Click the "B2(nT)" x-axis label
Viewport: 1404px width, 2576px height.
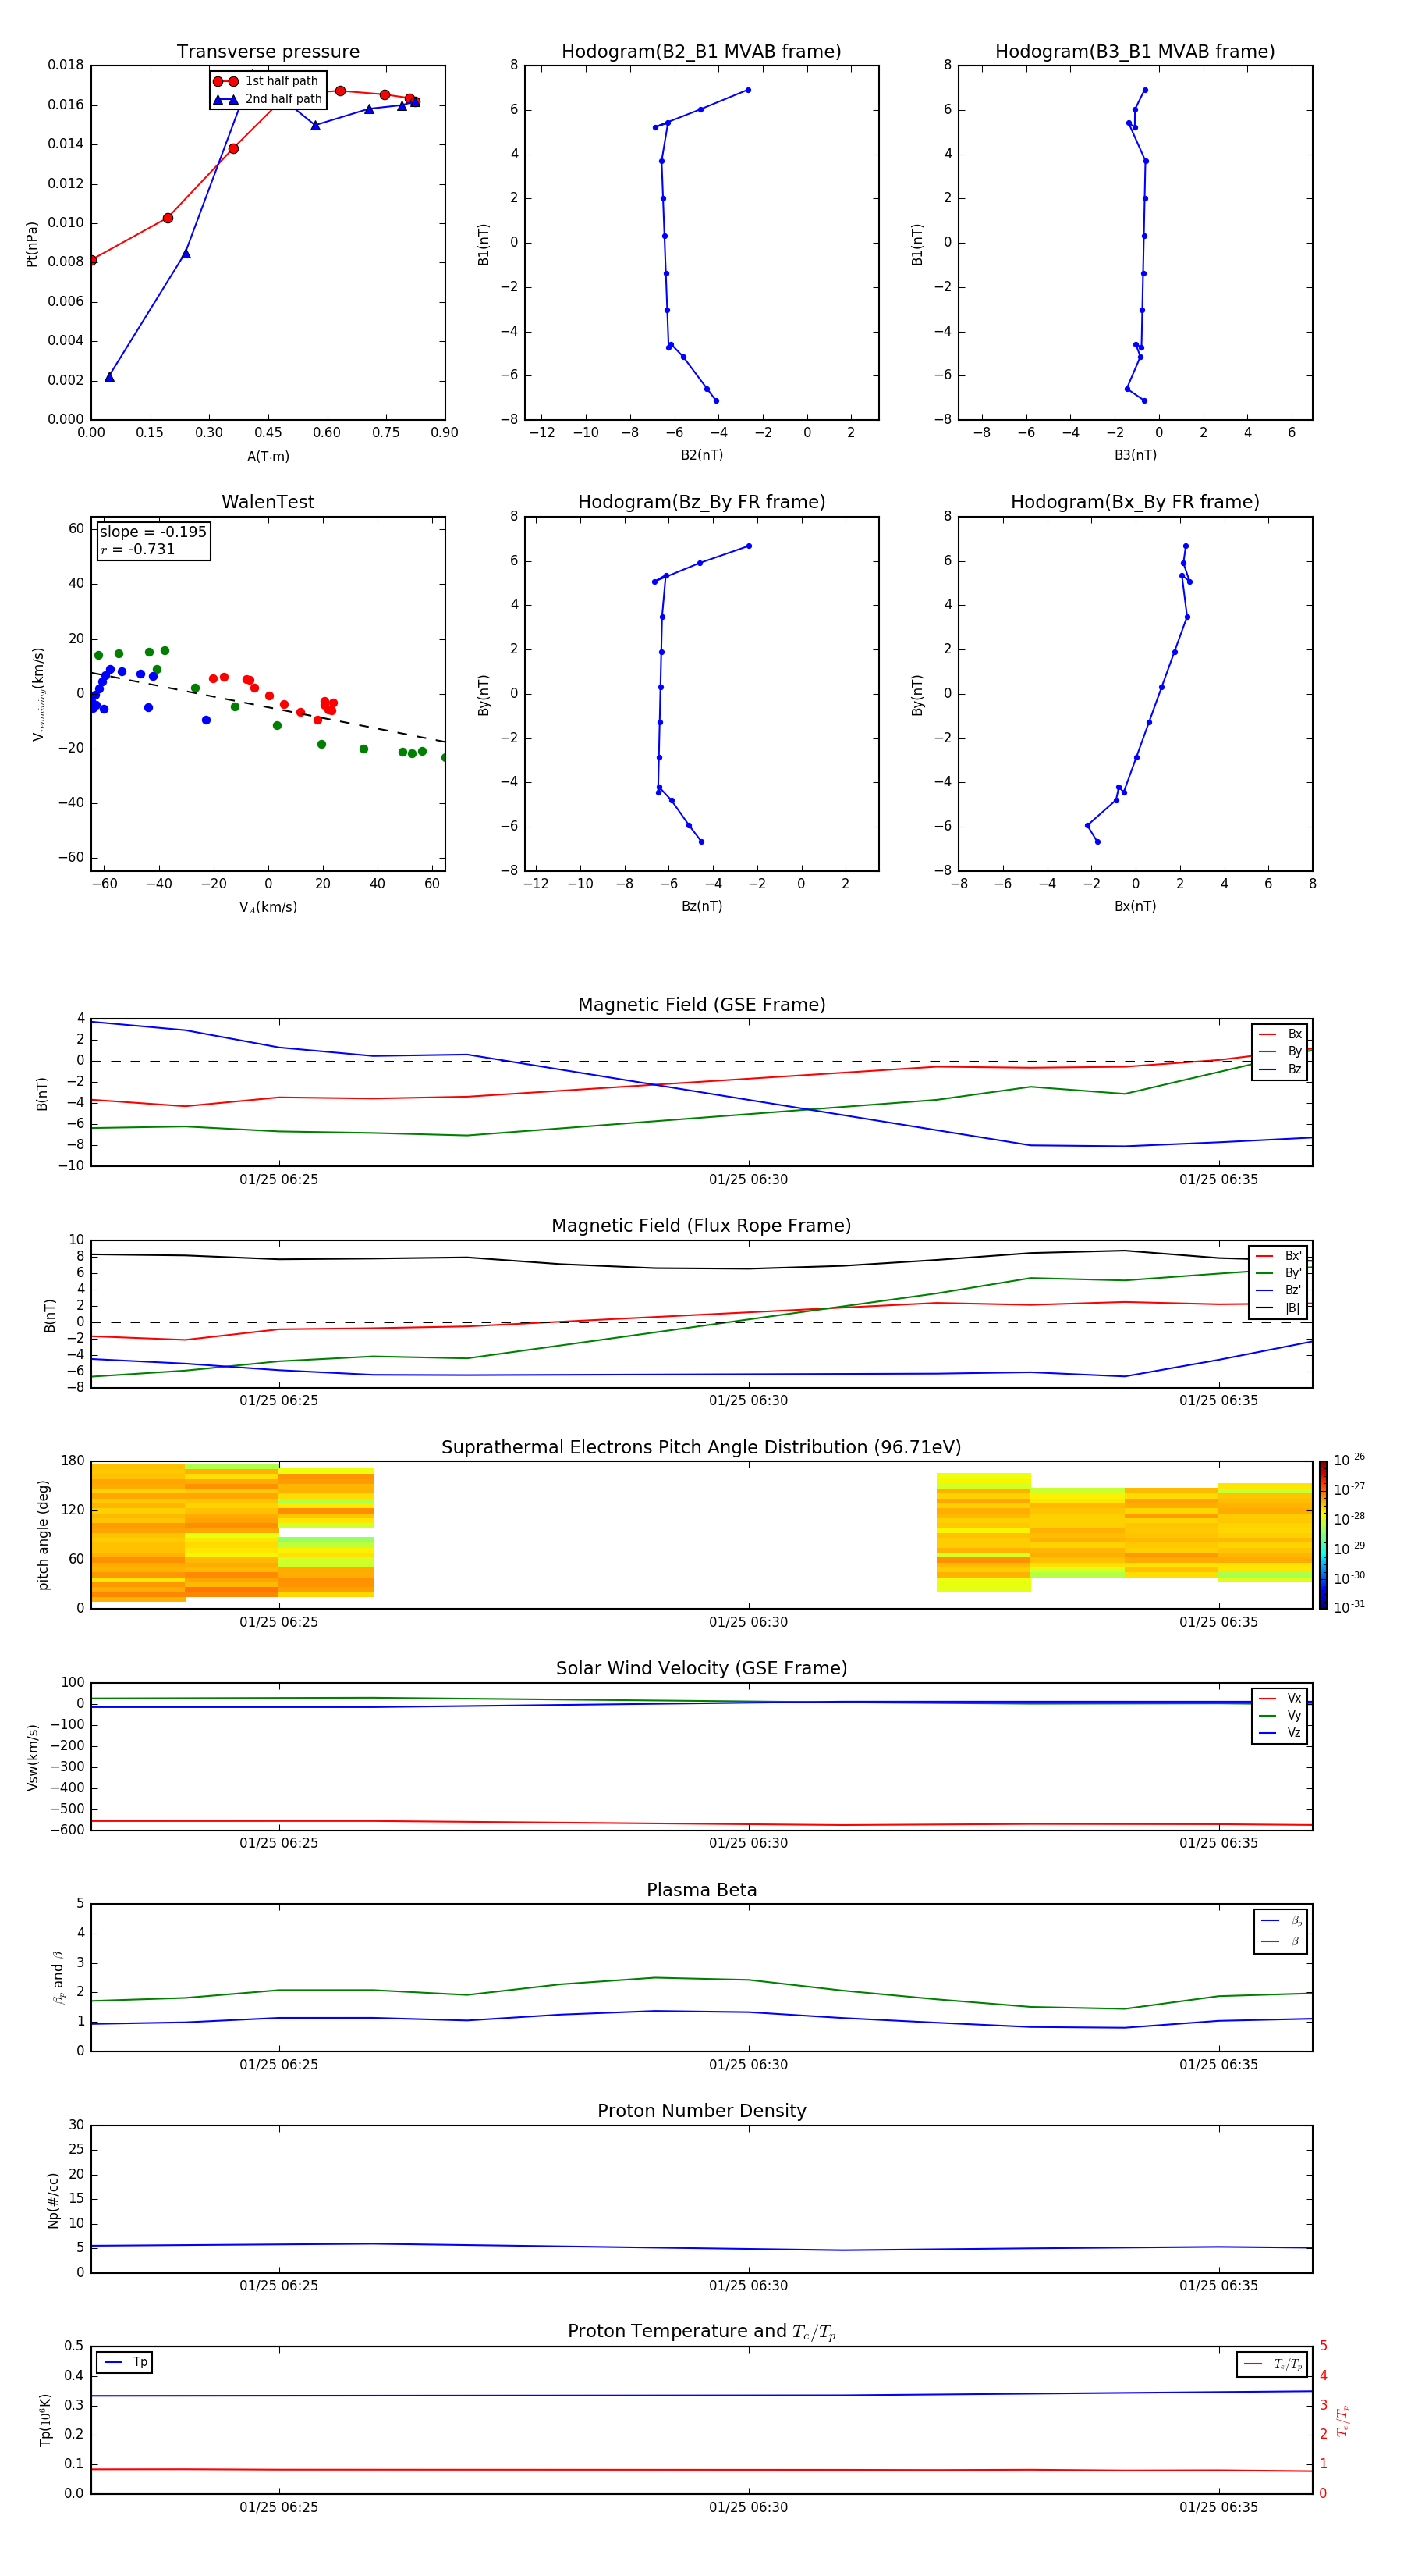701,455
